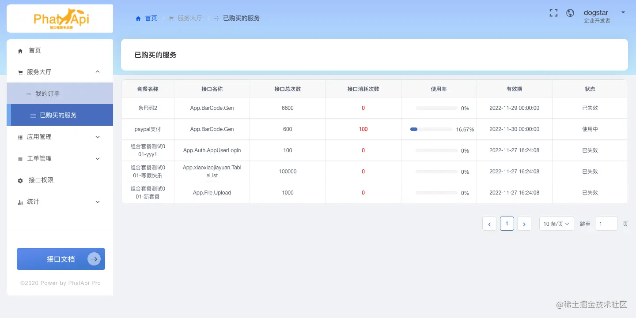The image size is (636, 318).
Task: Click the 工单管理 menu label
Action: tap(39, 158)
